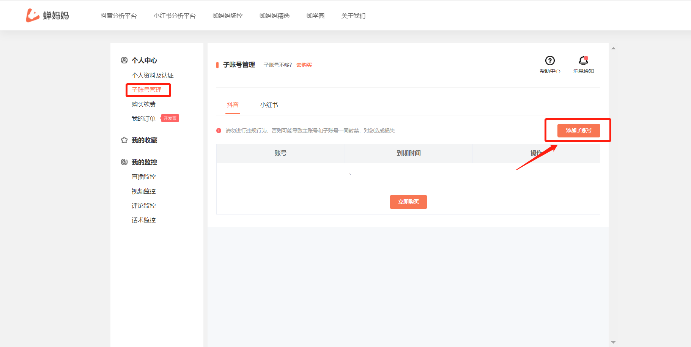Click the 帮助中心 label
This screenshot has width=691, height=347.
tap(550, 71)
